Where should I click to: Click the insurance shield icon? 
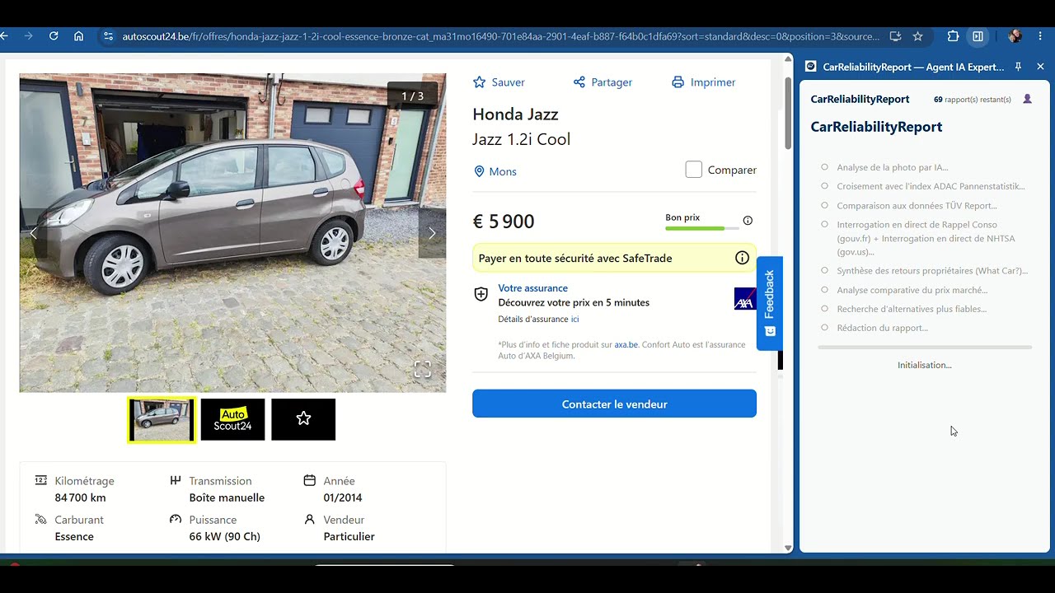(x=481, y=295)
